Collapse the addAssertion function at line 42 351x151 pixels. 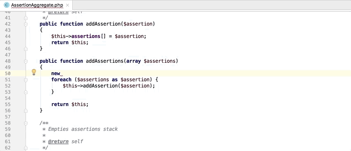[x=26, y=24]
